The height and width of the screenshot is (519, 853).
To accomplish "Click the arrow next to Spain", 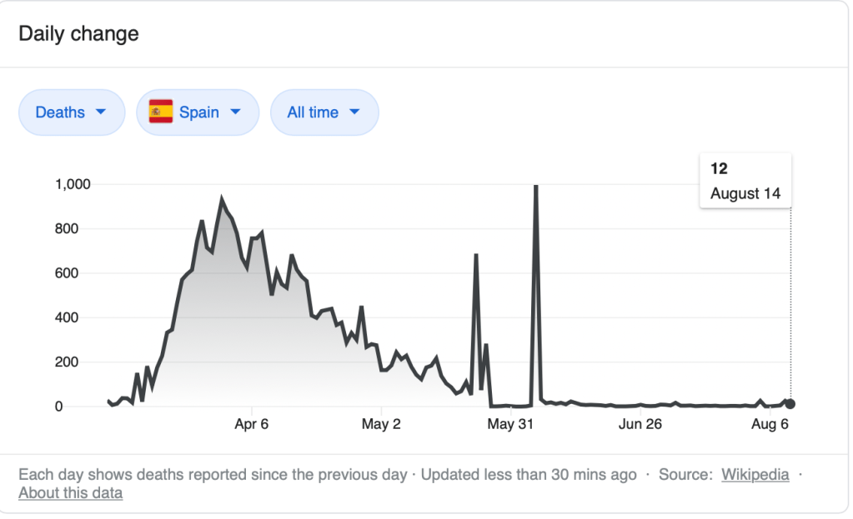I will 235,112.
